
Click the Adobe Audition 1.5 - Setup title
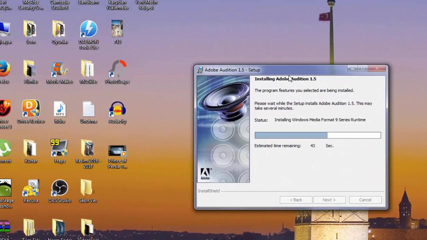[x=232, y=70]
